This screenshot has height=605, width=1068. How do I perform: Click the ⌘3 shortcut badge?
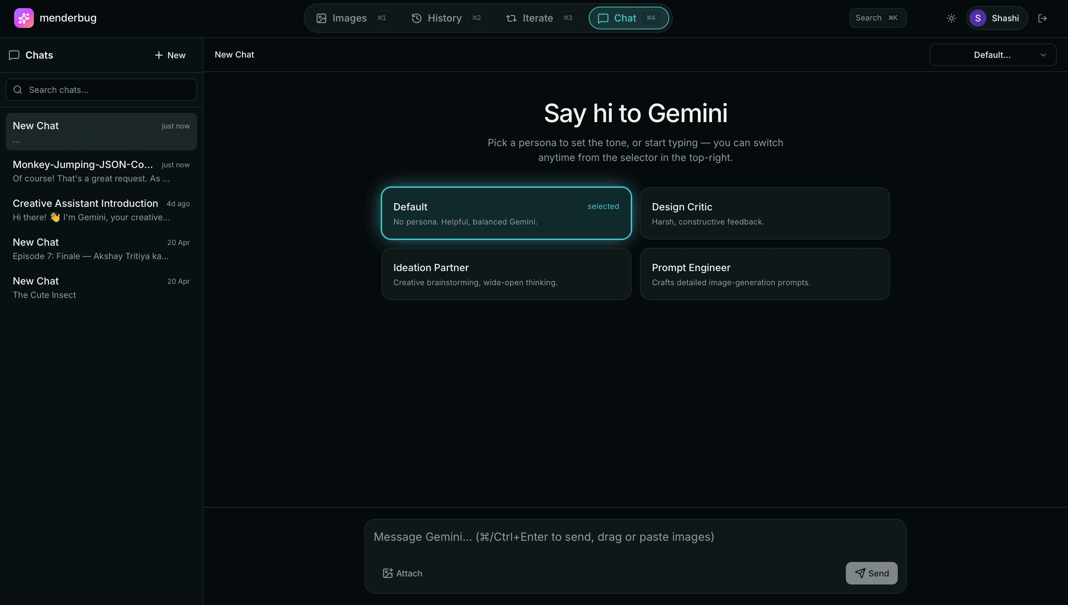[x=568, y=18]
